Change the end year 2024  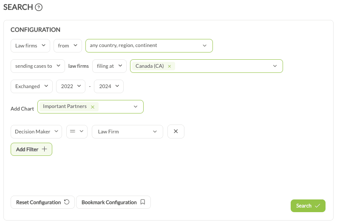tap(109, 86)
